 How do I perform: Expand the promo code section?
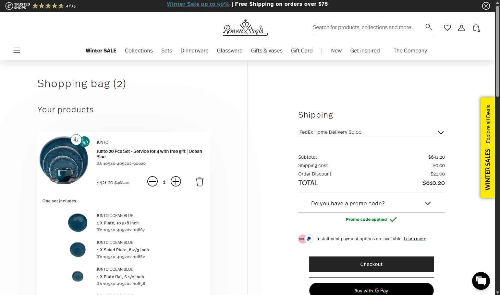click(x=371, y=203)
